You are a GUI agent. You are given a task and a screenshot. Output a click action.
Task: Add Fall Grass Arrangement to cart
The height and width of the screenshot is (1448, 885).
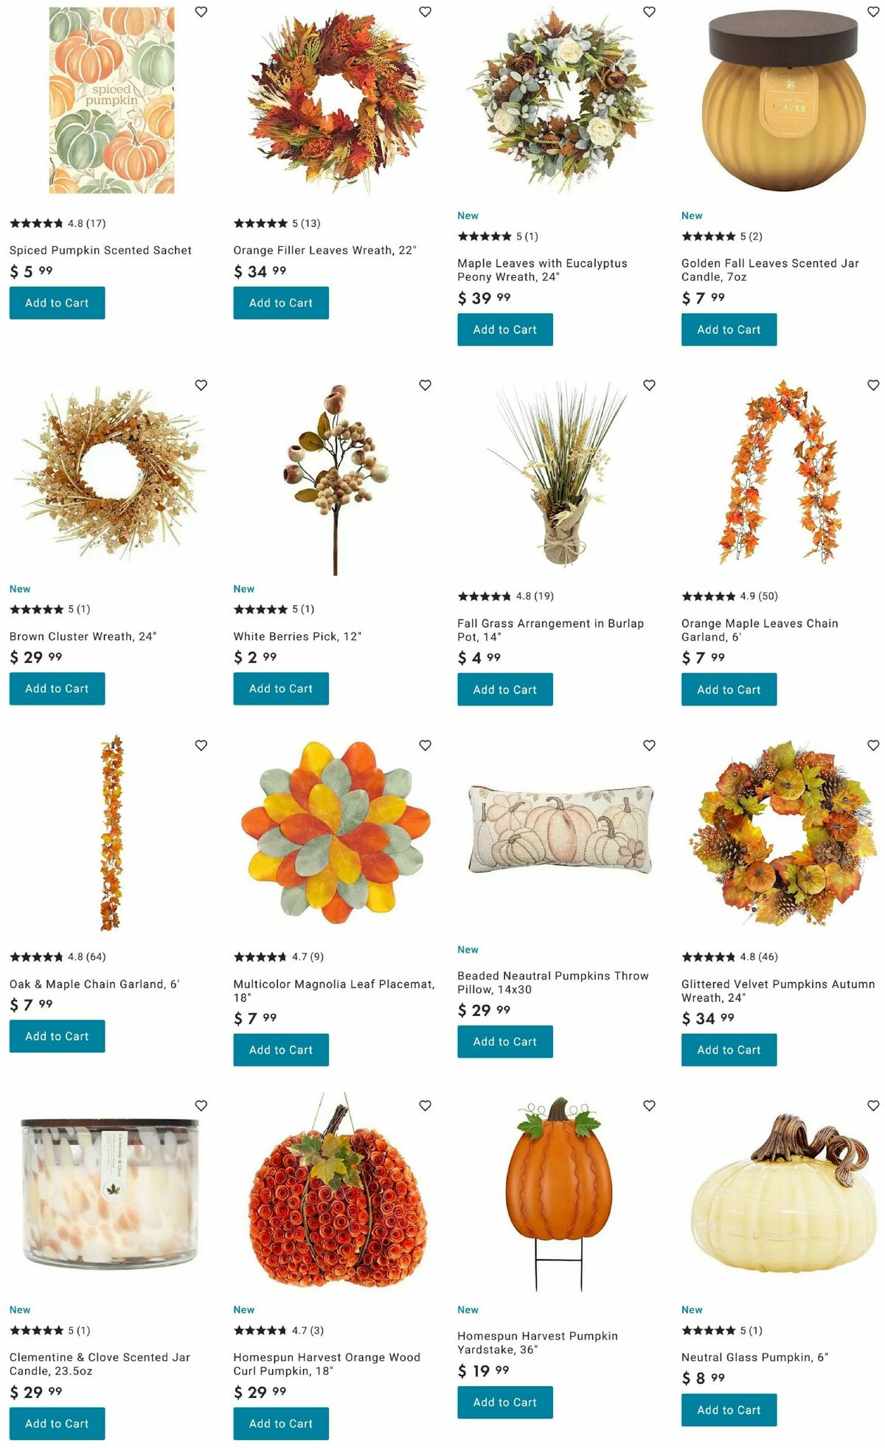[x=505, y=689]
